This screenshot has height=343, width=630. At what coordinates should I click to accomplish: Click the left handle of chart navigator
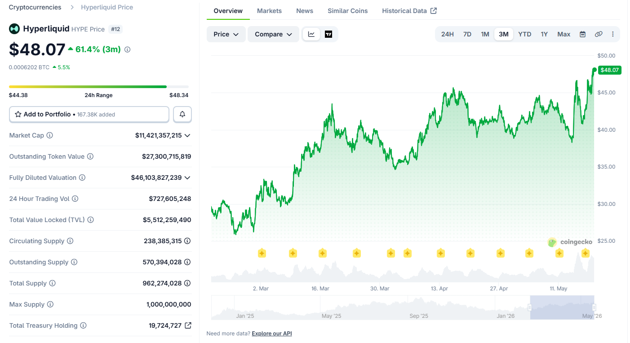pyautogui.click(x=530, y=307)
